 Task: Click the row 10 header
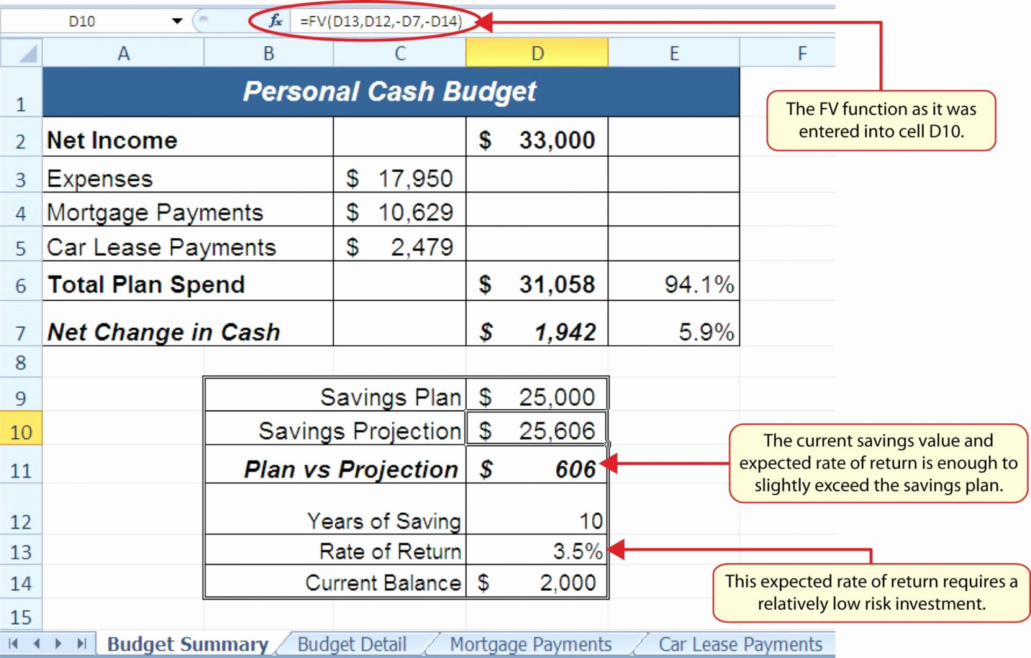click(x=21, y=429)
